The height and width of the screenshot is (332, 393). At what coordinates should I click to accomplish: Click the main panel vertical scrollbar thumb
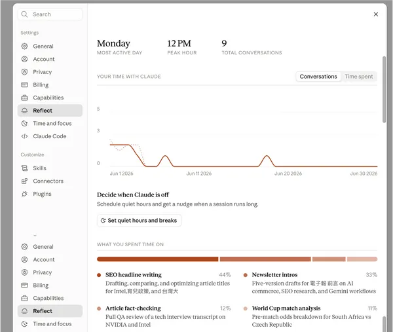pyautogui.click(x=384, y=90)
